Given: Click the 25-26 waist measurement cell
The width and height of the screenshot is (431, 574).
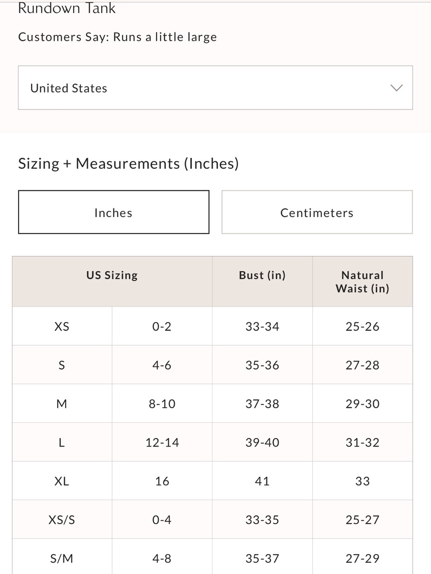Looking at the screenshot, I should [362, 326].
